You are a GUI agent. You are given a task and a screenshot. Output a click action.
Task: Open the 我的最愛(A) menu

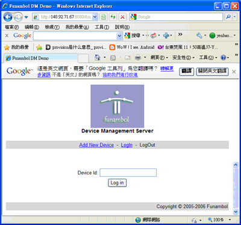pos(77,27)
